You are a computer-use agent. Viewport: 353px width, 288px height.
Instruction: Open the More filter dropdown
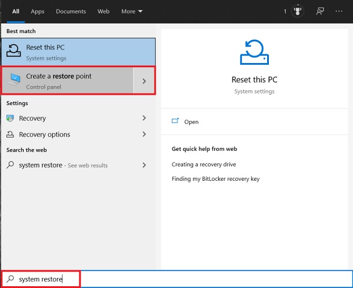pos(132,11)
